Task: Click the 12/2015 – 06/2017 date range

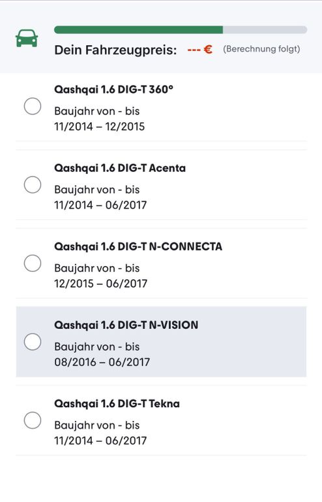Action: [100, 283]
